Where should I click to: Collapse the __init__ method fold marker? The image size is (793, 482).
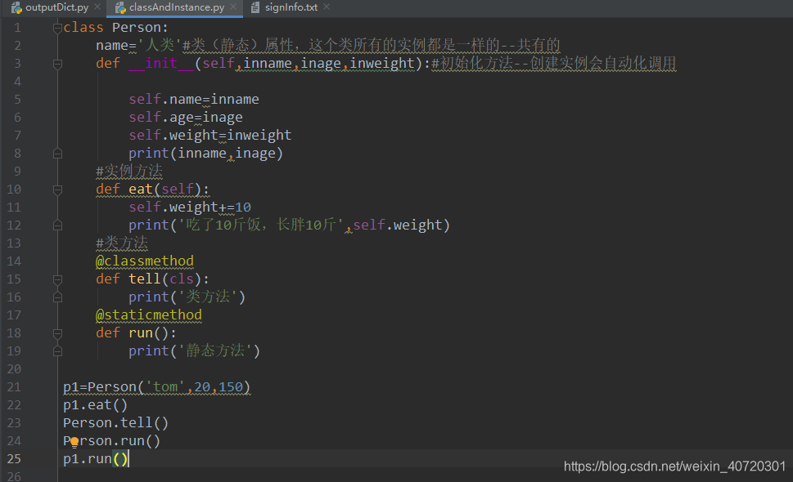click(57, 64)
